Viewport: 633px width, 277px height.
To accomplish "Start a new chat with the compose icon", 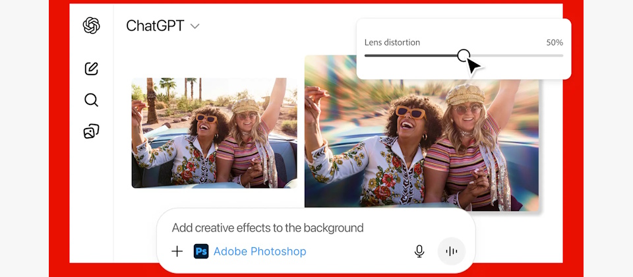I will coord(91,68).
